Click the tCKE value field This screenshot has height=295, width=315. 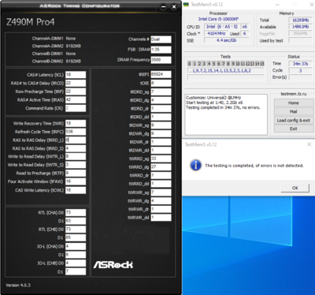pos(161,83)
